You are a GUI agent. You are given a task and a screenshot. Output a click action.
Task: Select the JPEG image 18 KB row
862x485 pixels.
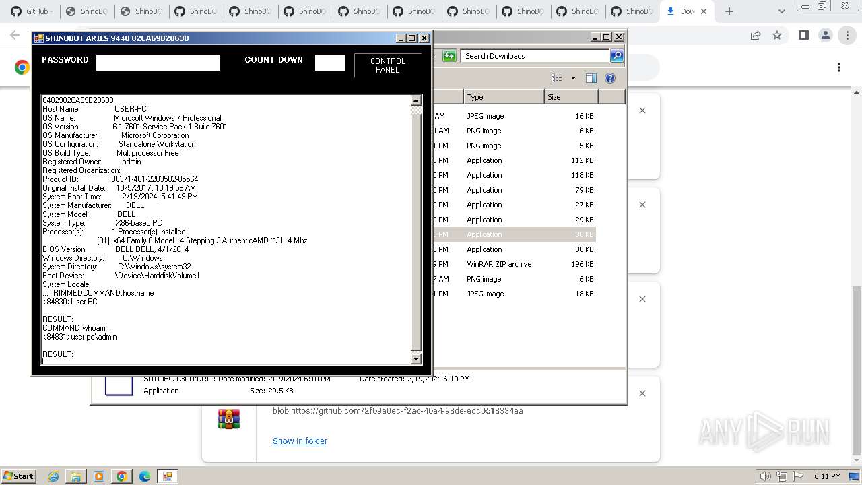coord(514,294)
